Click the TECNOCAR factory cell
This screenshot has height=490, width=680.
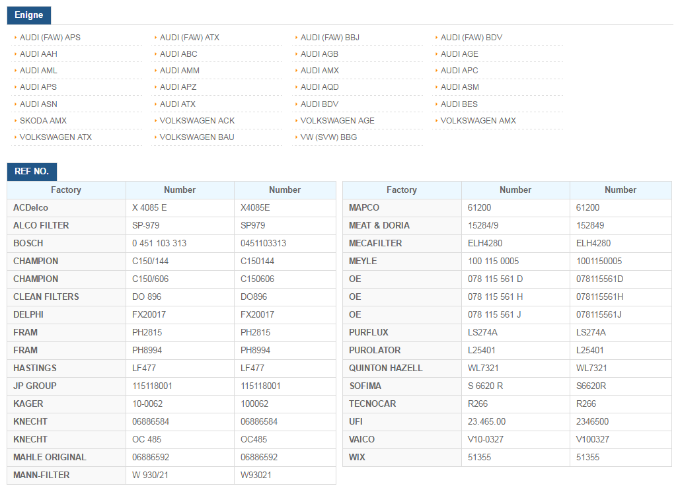pyautogui.click(x=402, y=403)
